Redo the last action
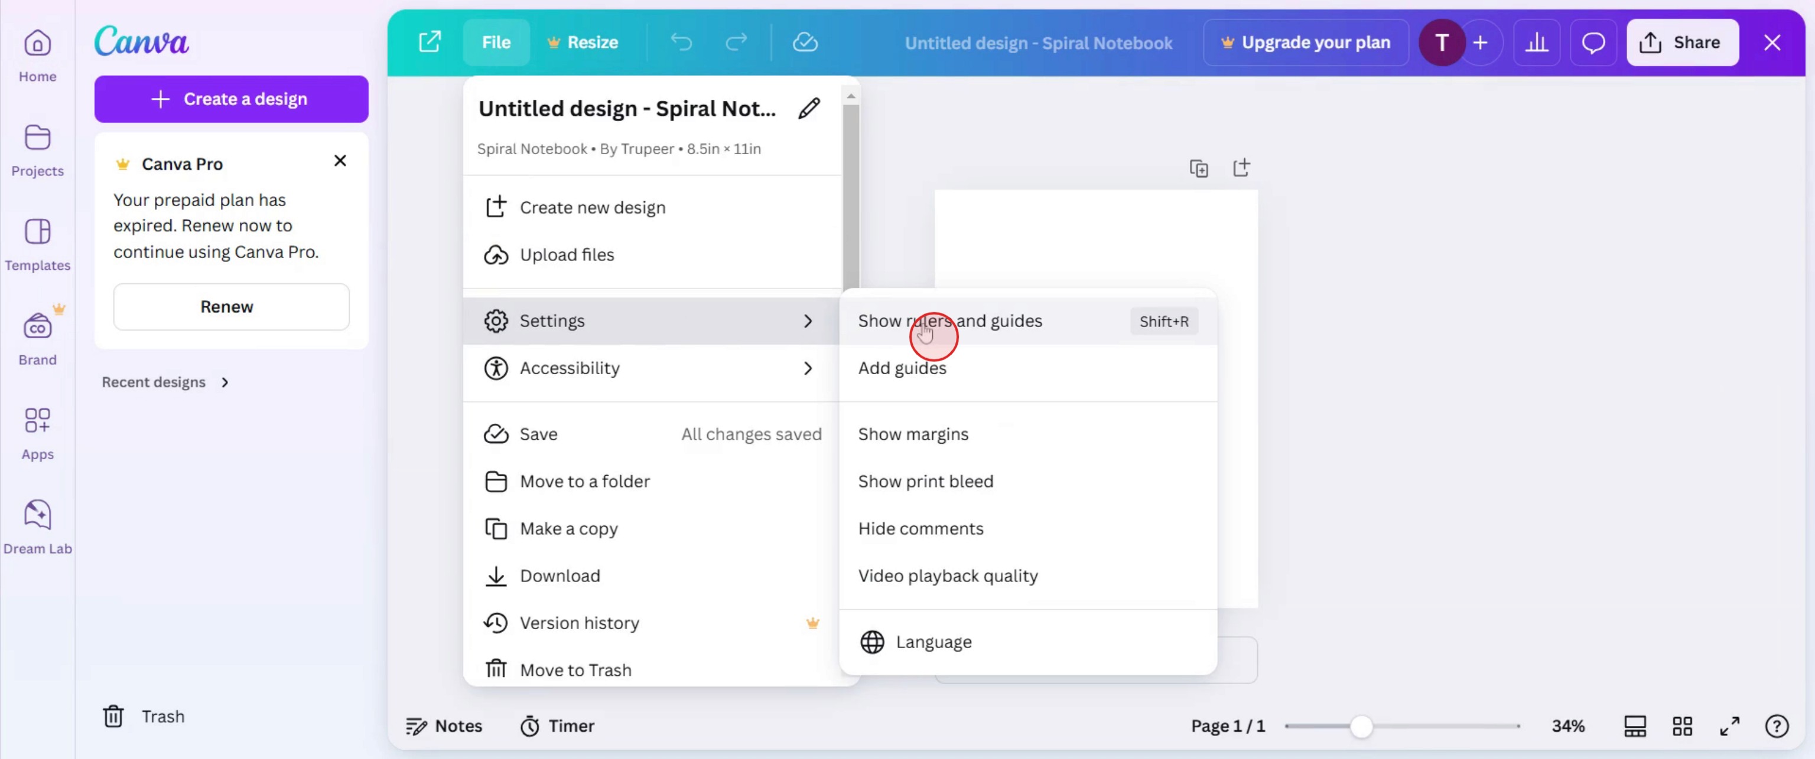1815x759 pixels. (736, 42)
